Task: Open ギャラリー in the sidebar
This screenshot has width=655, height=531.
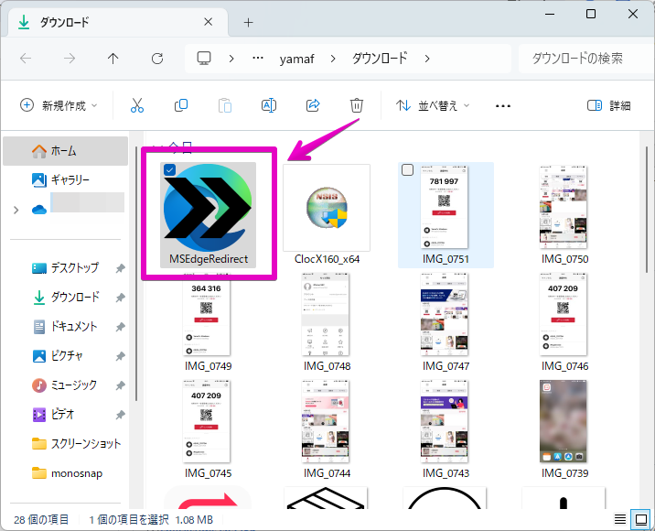Action: (x=65, y=179)
